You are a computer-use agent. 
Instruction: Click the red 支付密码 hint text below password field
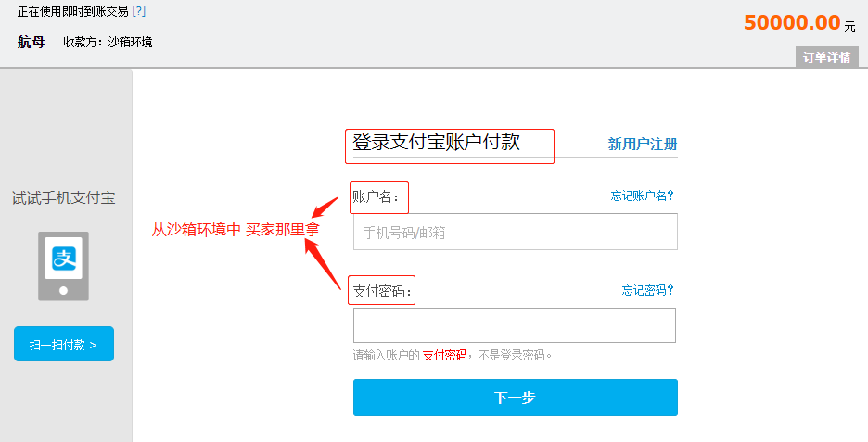[444, 355]
